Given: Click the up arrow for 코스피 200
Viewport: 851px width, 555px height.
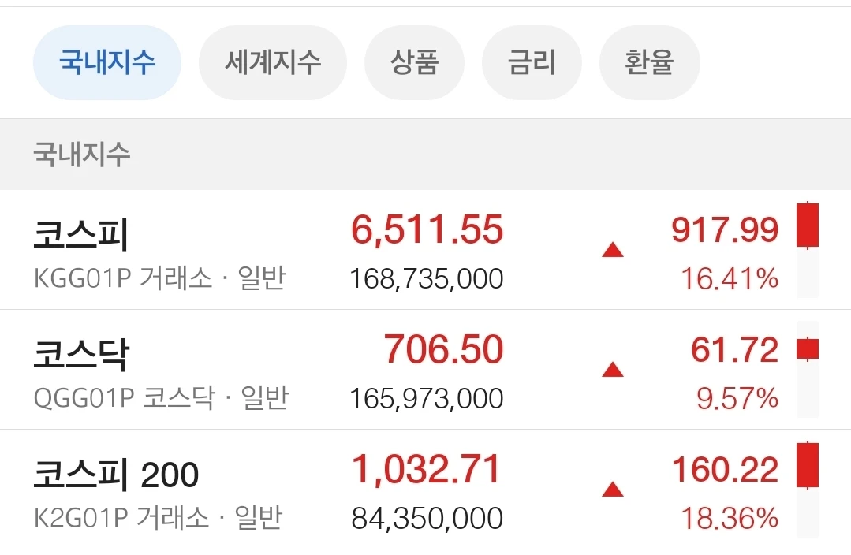Looking at the screenshot, I should pyautogui.click(x=613, y=490).
